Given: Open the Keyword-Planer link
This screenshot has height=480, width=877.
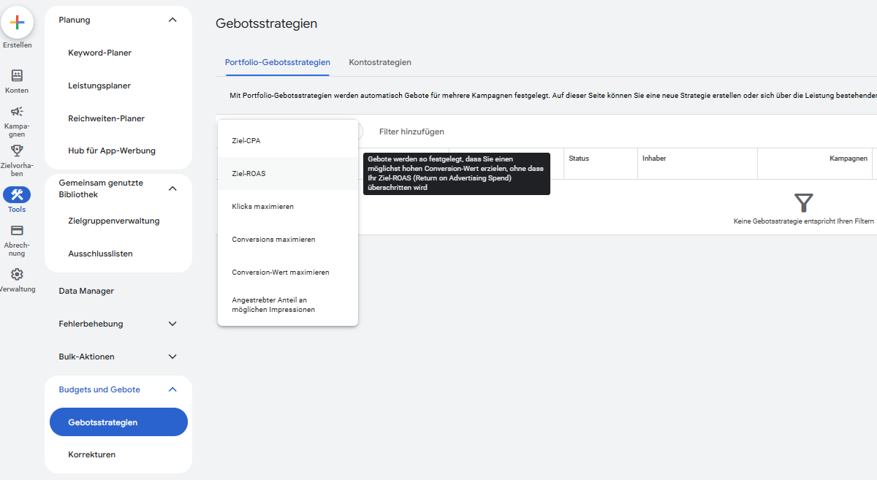Looking at the screenshot, I should click(x=99, y=53).
